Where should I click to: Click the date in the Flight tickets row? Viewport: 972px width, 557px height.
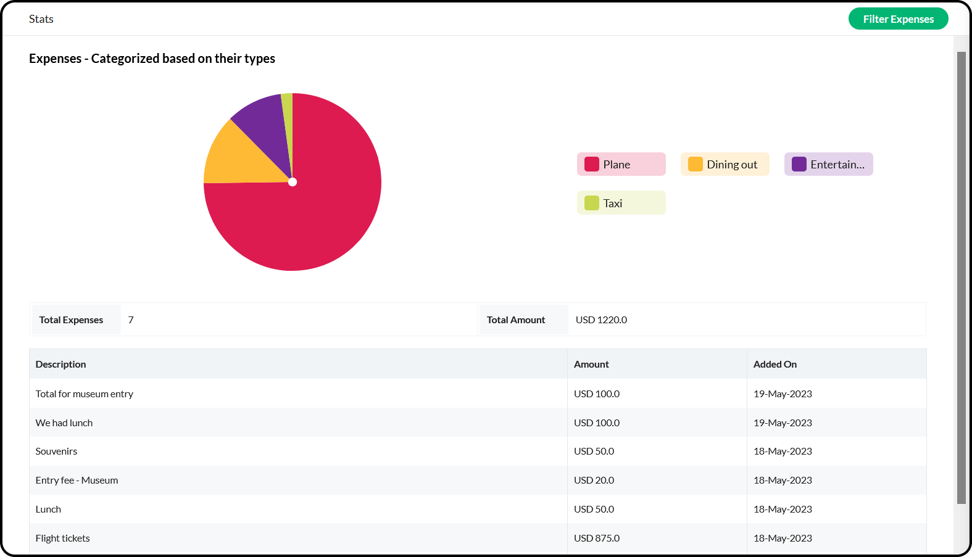[x=783, y=538]
